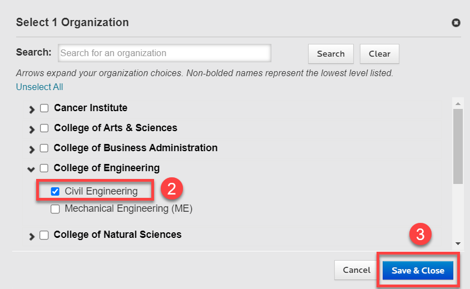The height and width of the screenshot is (289, 470).
Task: Click the scrollbar up arrow
Action: (x=458, y=103)
